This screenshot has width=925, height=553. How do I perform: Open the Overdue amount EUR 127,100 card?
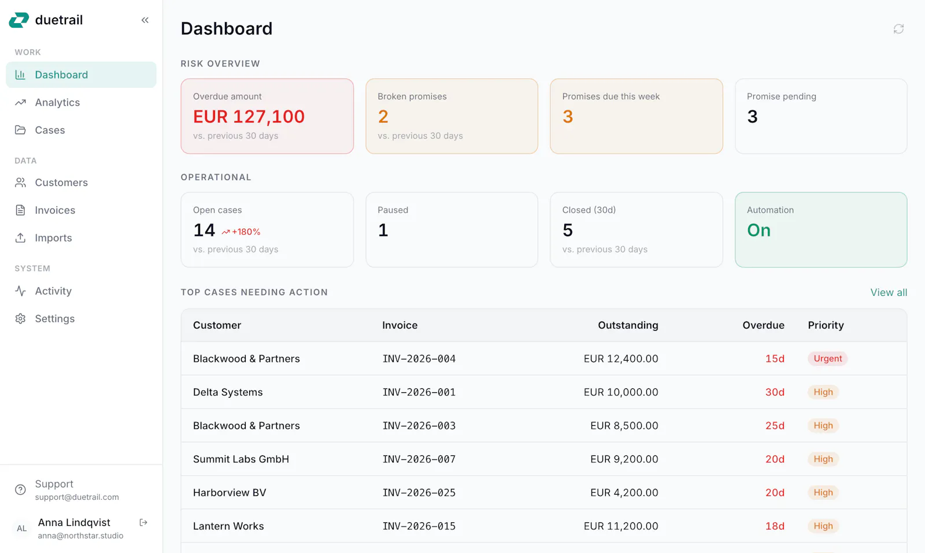pos(267,116)
